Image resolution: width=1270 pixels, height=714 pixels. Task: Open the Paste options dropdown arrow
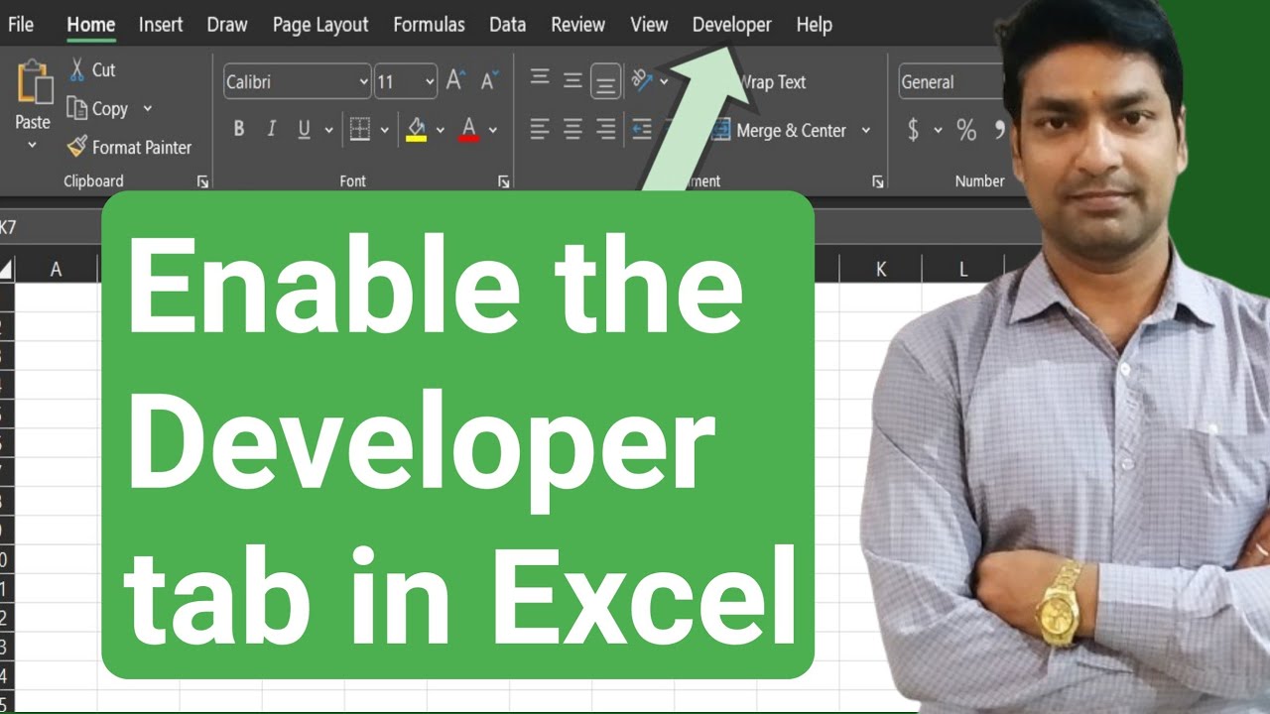click(32, 145)
